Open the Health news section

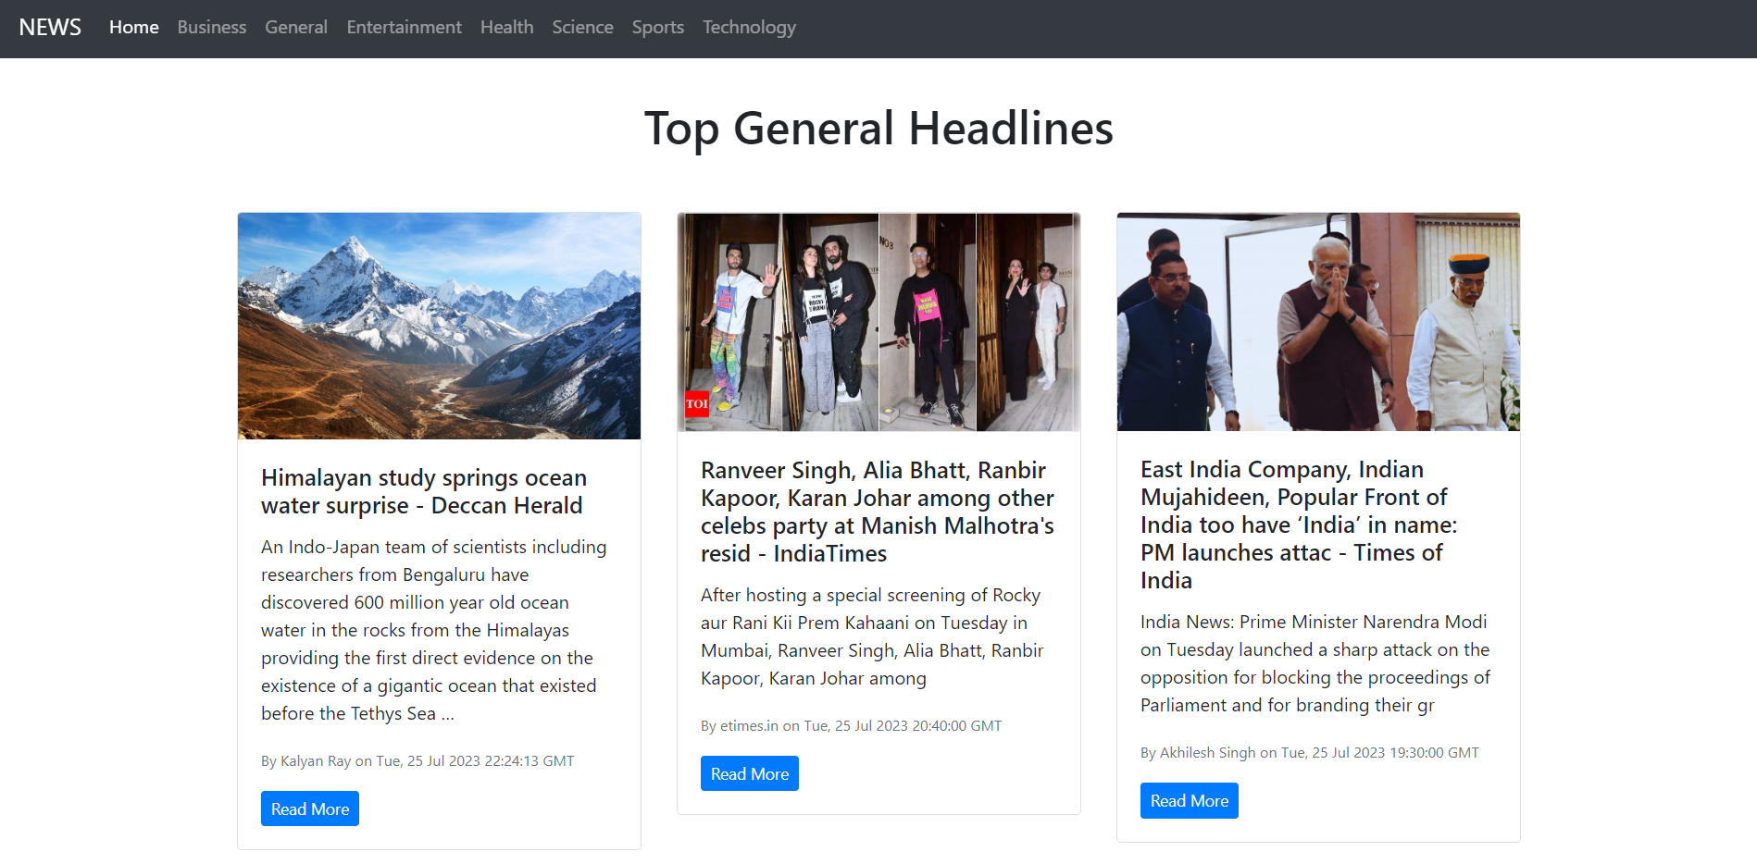506,27
